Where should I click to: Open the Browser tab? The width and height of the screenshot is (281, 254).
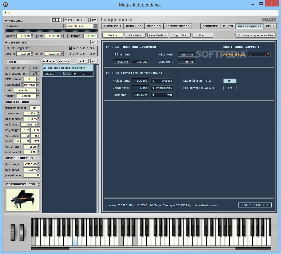tap(210, 26)
